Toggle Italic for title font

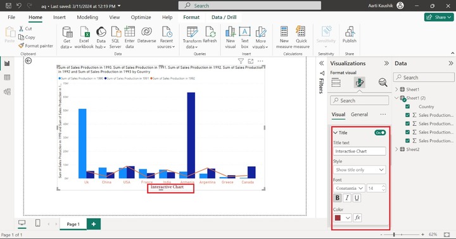pyautogui.click(x=347, y=198)
